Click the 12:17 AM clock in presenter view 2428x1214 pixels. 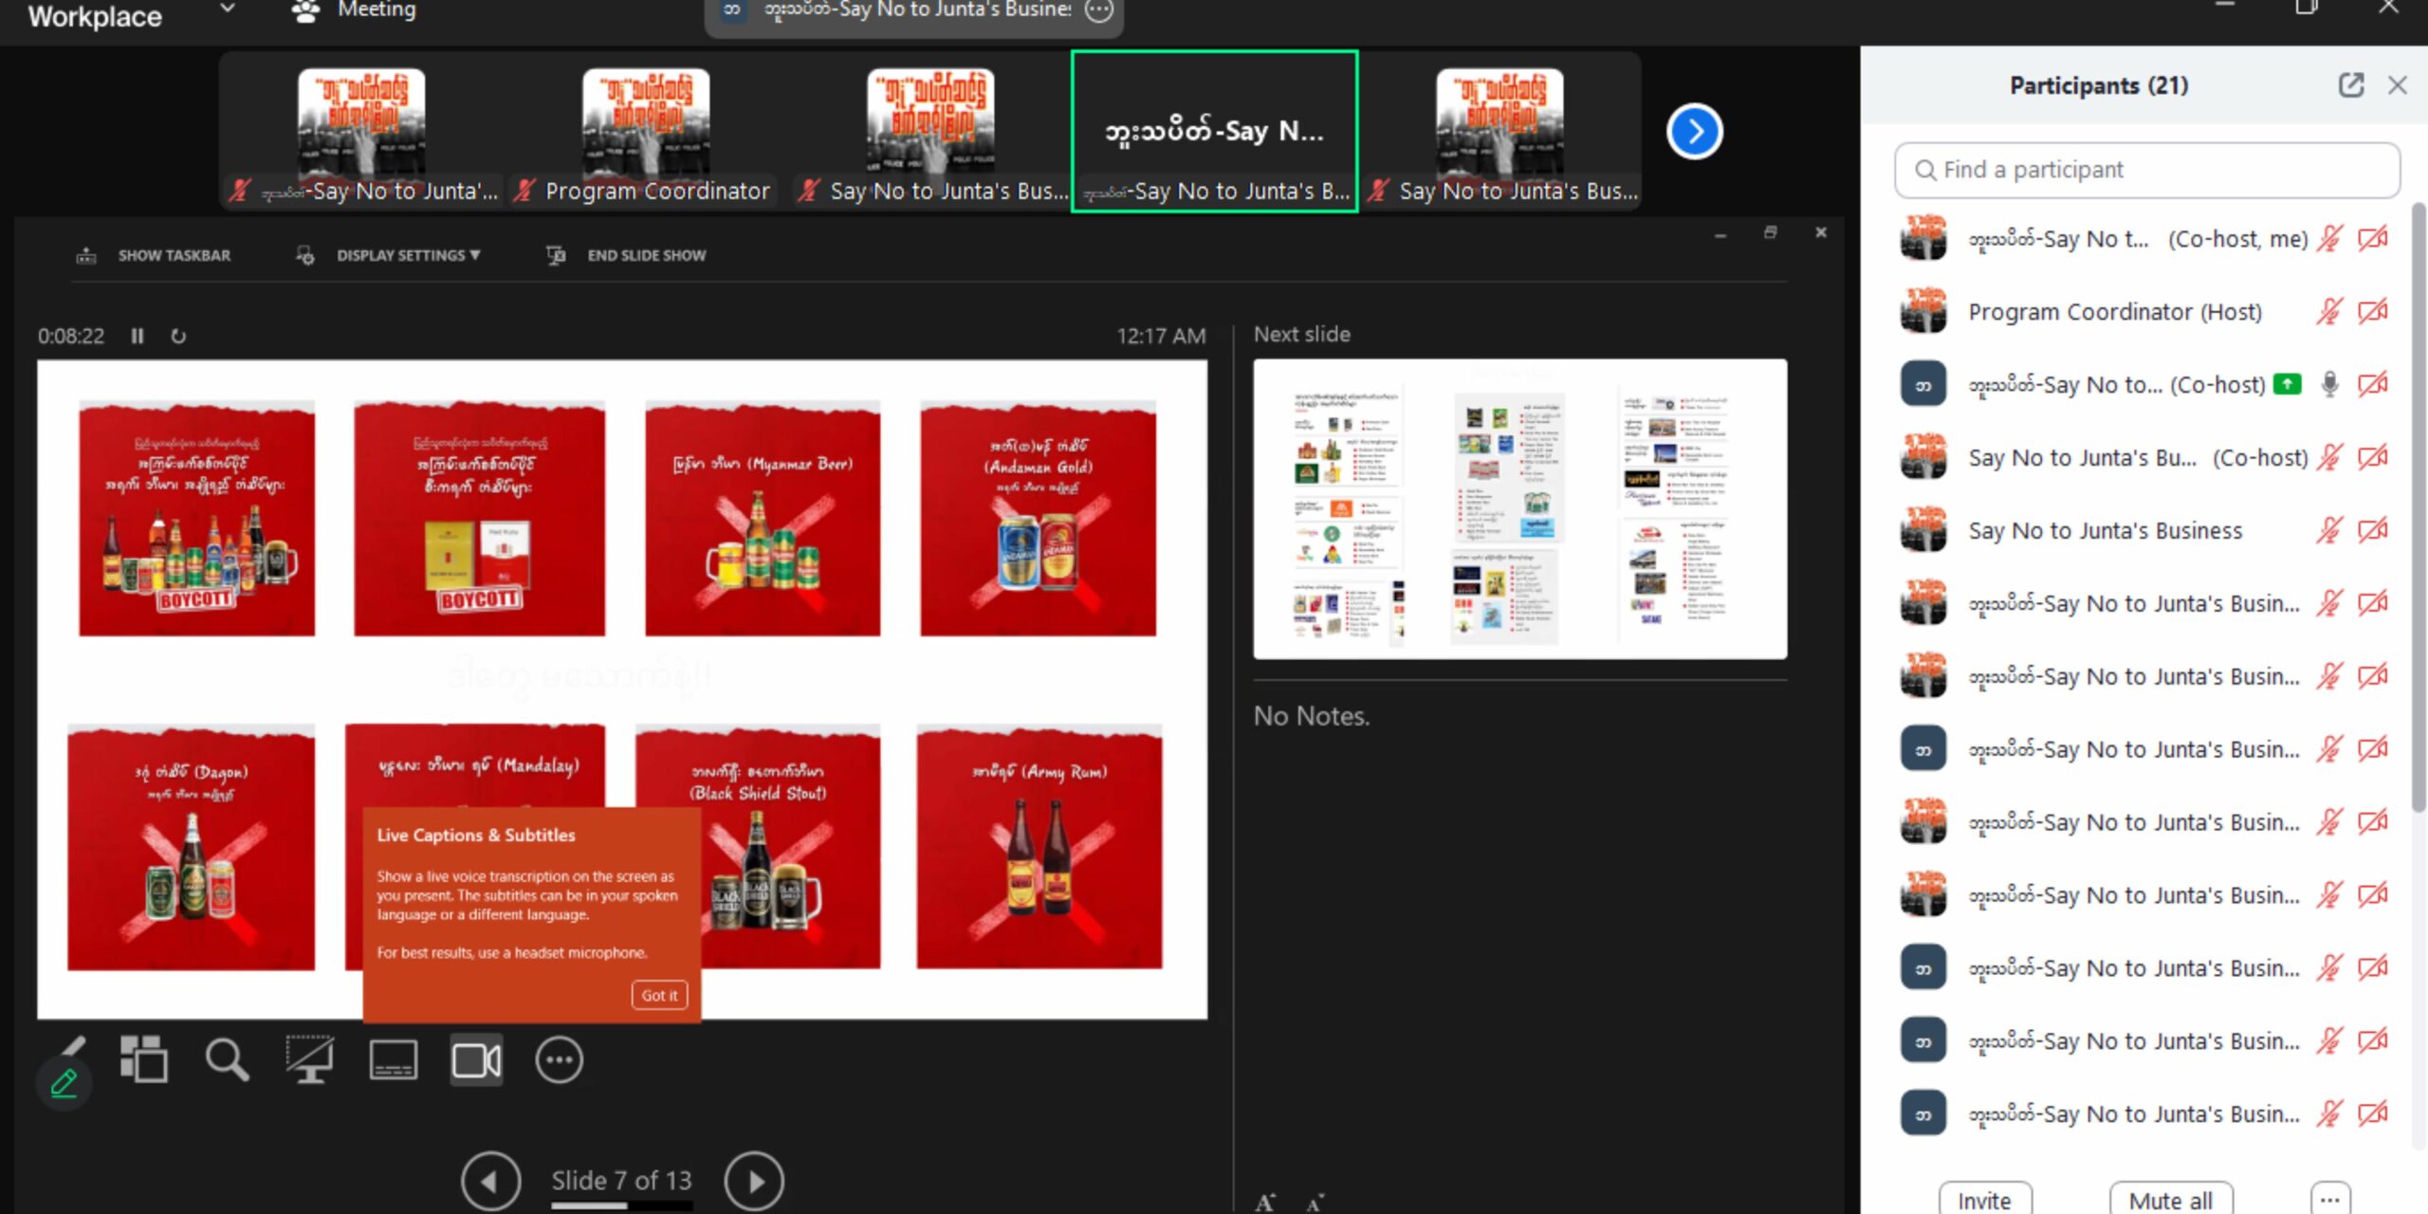pyautogui.click(x=1161, y=336)
